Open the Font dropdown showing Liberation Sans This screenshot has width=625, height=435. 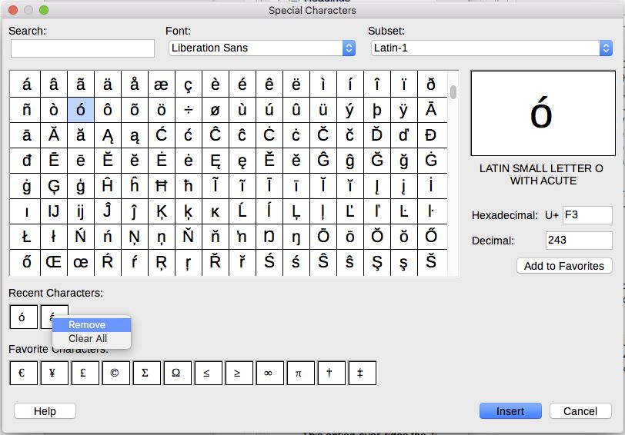(262, 48)
